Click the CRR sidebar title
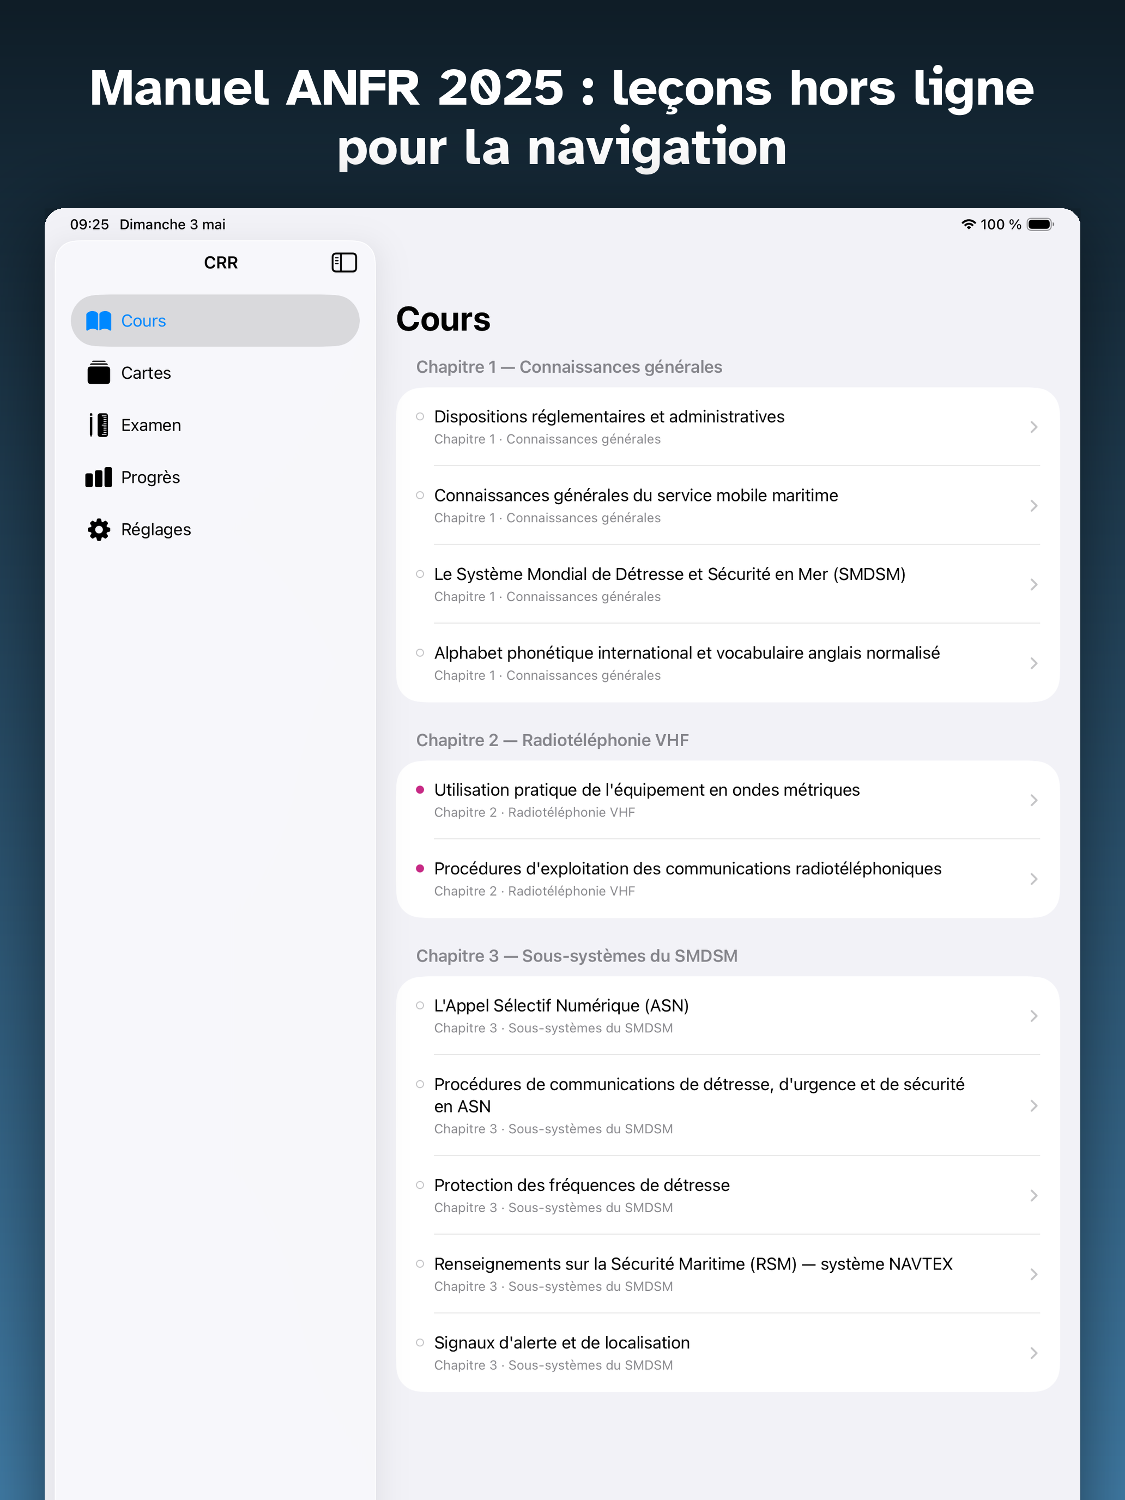The image size is (1125, 1500). point(221,262)
